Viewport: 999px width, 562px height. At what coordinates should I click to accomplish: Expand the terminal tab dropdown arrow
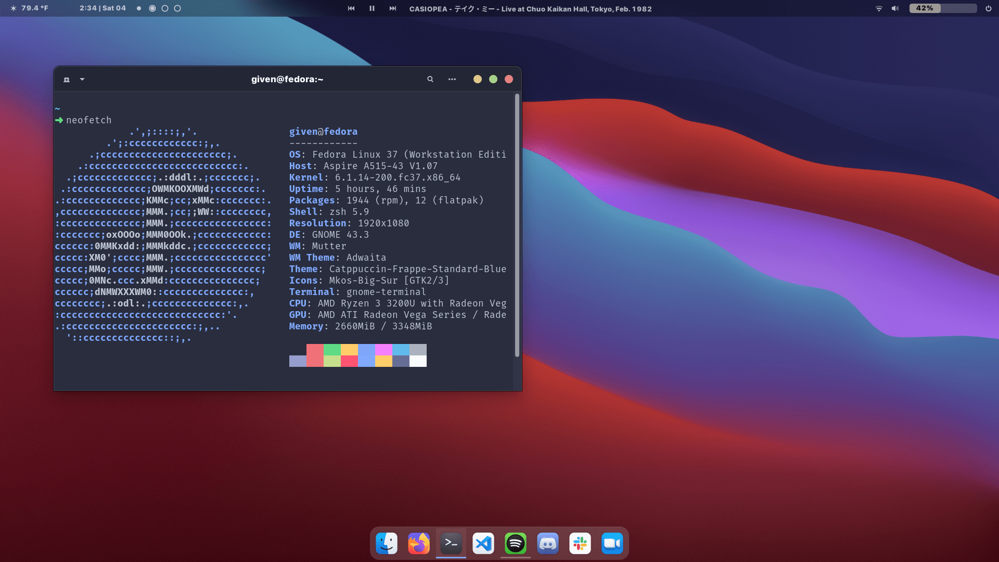[82, 80]
